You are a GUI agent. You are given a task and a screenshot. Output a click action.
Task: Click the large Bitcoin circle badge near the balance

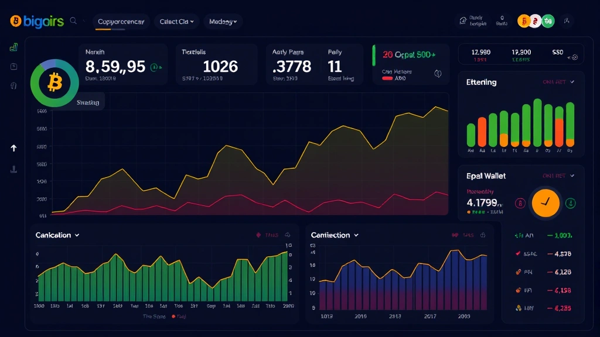(54, 83)
